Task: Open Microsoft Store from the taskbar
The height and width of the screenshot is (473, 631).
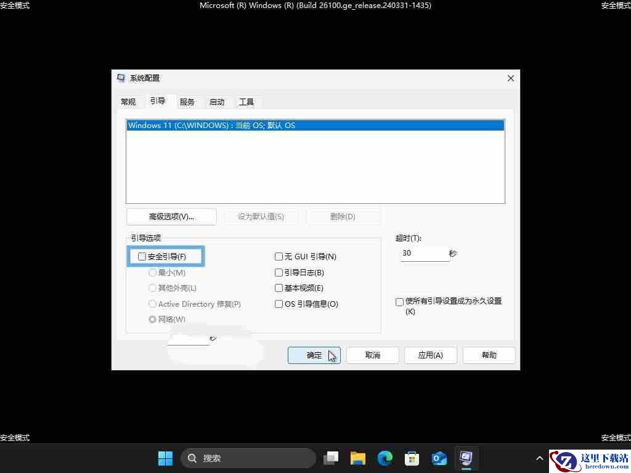Action: click(412, 458)
